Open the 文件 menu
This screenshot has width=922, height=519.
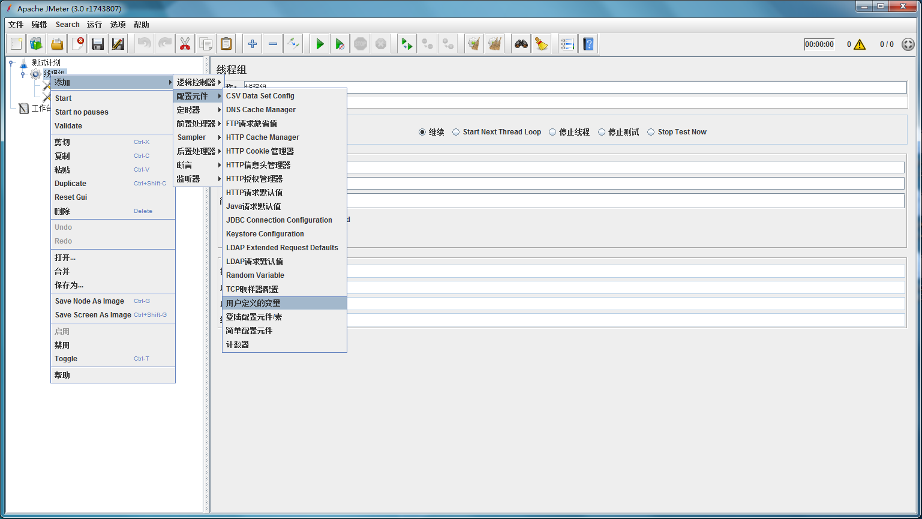(x=16, y=25)
